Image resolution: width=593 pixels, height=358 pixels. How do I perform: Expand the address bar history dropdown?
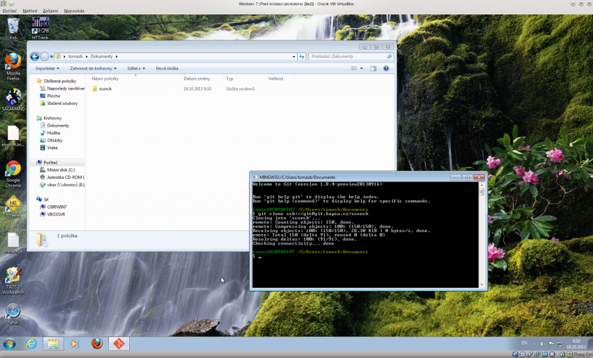point(294,57)
